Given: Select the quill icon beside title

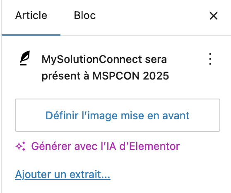Looking at the screenshot, I should [x=25, y=58].
